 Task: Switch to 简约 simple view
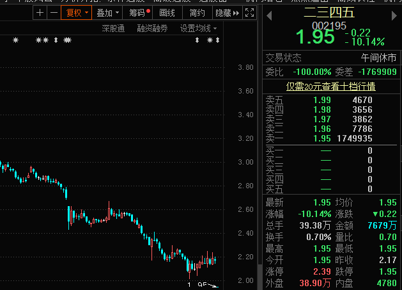pos(197,13)
